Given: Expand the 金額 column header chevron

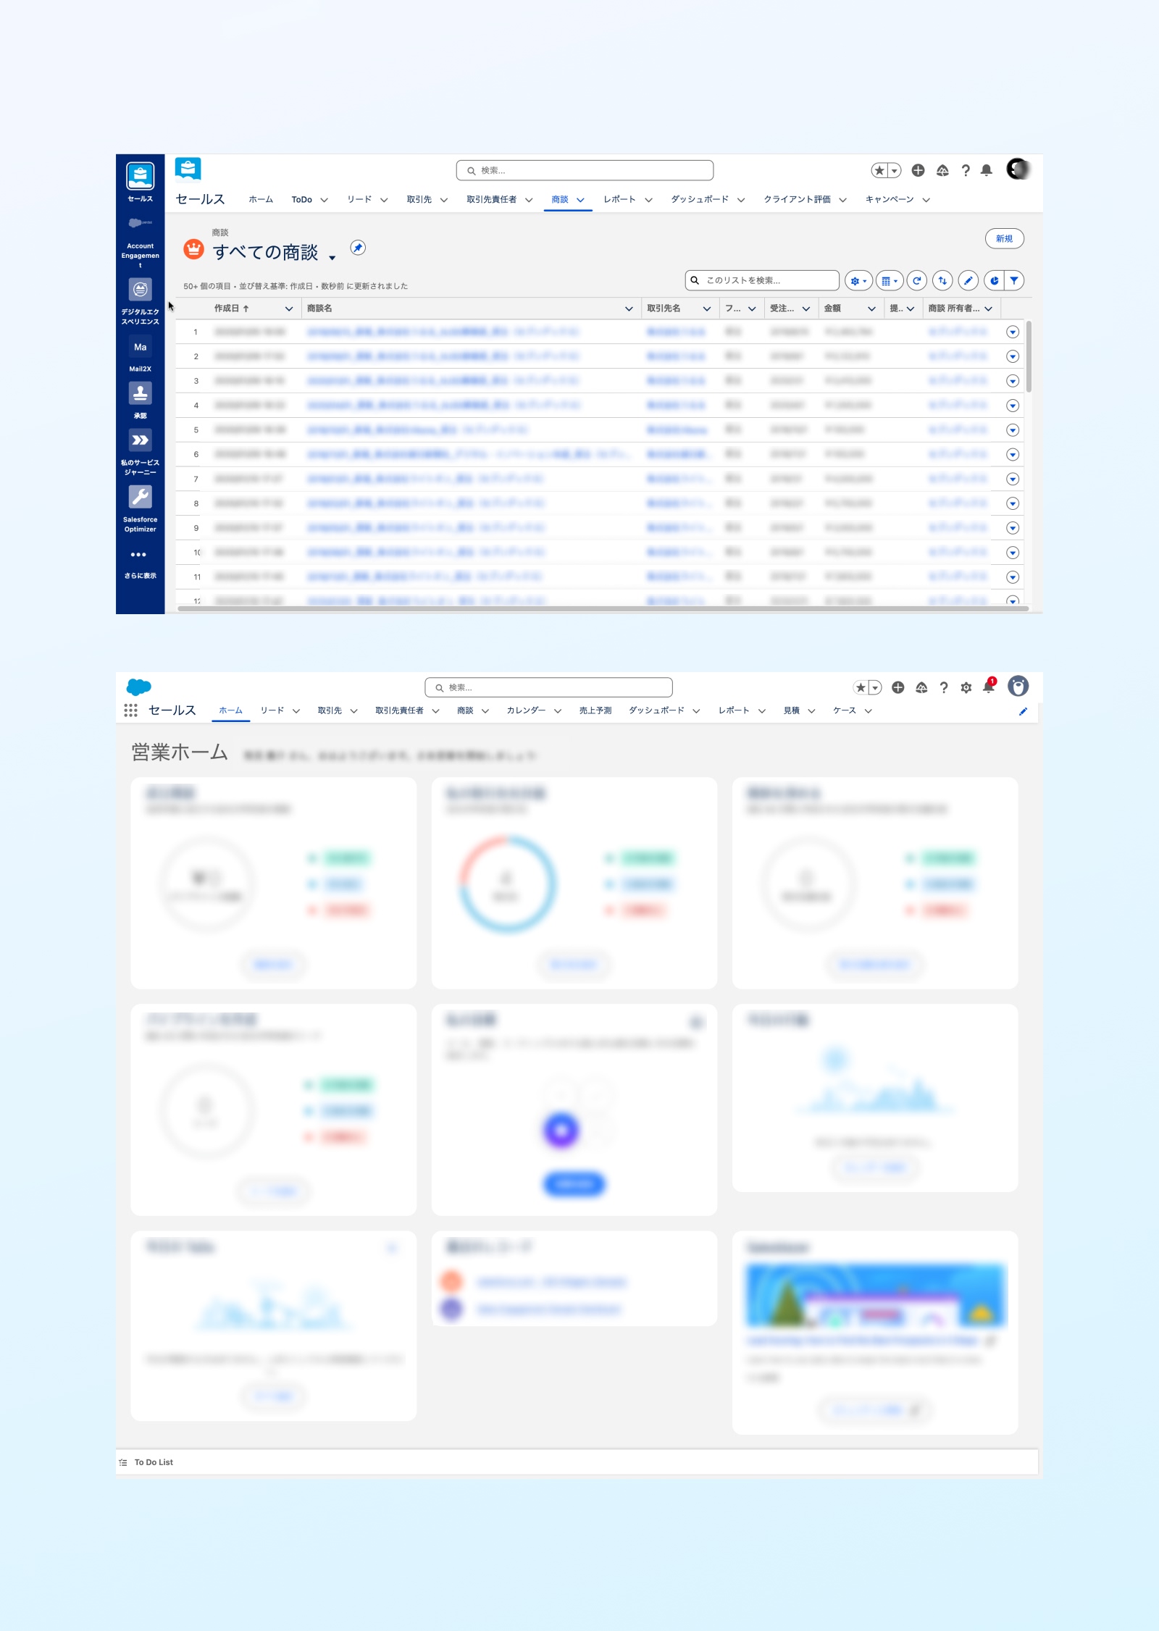Looking at the screenshot, I should coord(871,309).
